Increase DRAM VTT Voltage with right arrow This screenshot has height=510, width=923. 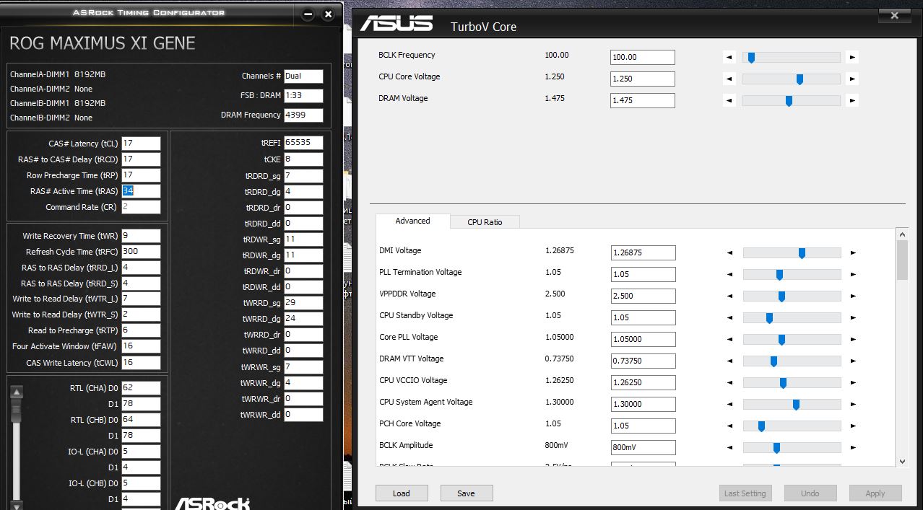[853, 361]
